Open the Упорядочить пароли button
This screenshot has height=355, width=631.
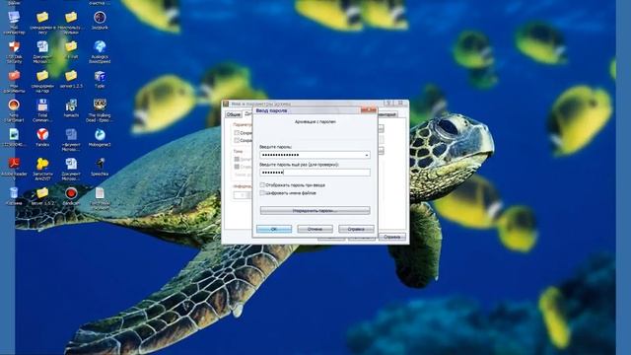pos(315,210)
